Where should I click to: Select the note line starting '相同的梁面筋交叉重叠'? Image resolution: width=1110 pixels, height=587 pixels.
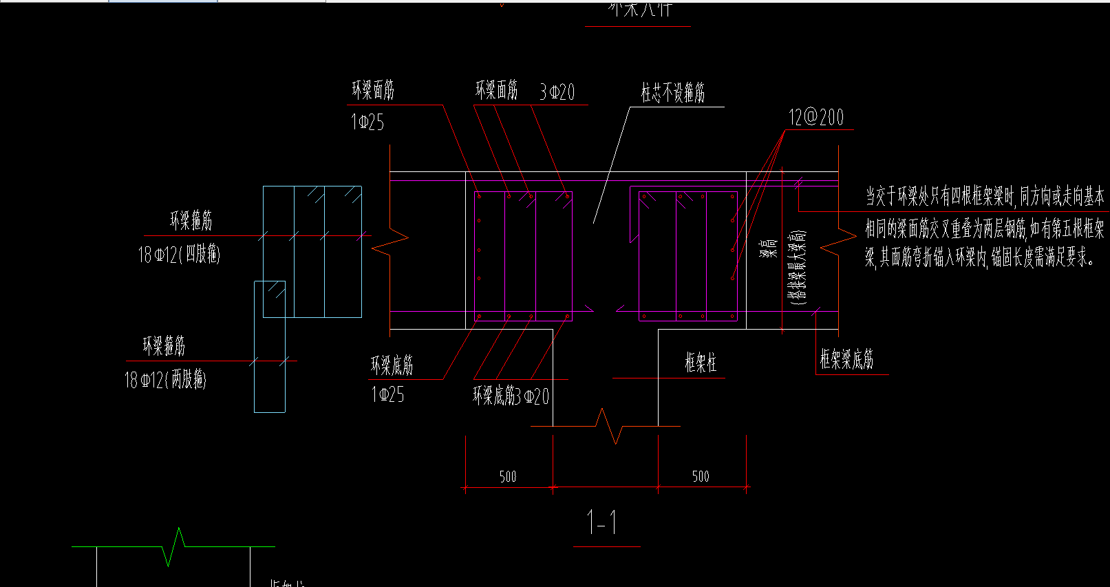pos(985,228)
